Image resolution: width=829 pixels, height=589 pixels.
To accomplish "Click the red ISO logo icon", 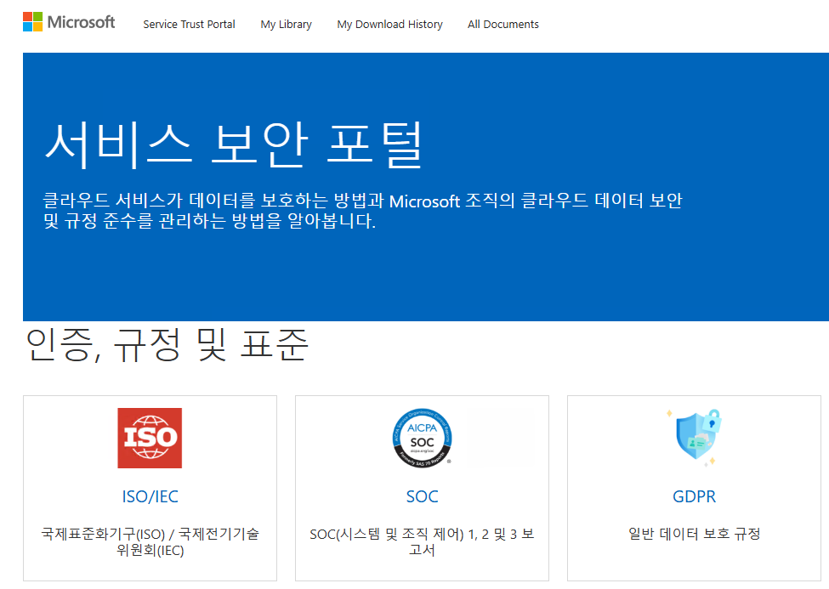I will coord(150,438).
